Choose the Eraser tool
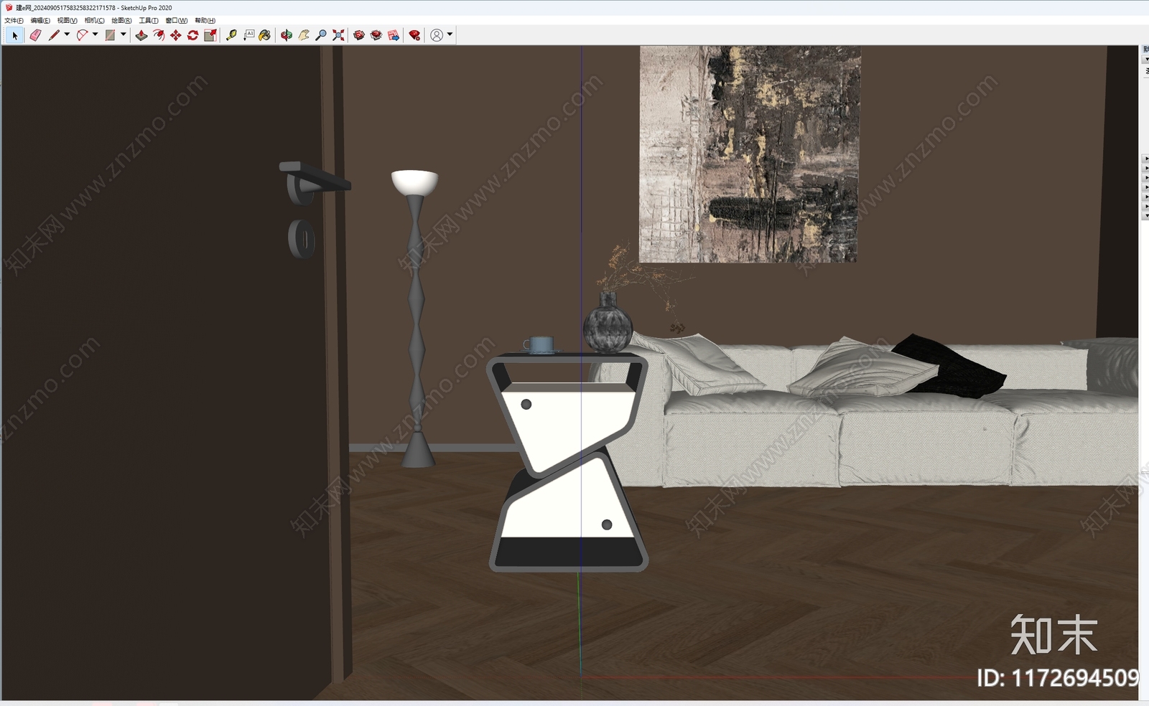This screenshot has height=706, width=1149. point(35,35)
